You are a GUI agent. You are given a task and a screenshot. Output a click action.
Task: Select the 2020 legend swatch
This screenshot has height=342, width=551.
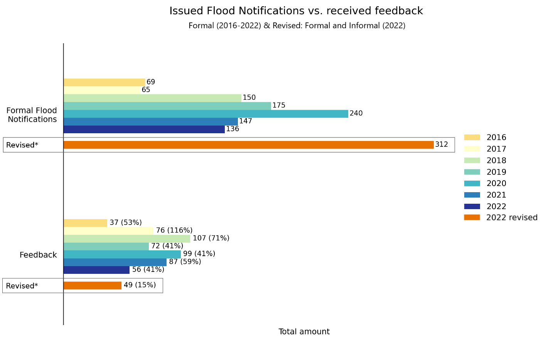472,184
